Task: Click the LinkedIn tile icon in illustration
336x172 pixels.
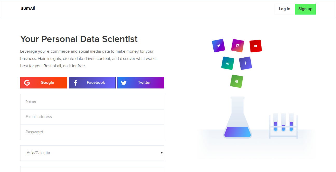Action: tap(228, 63)
